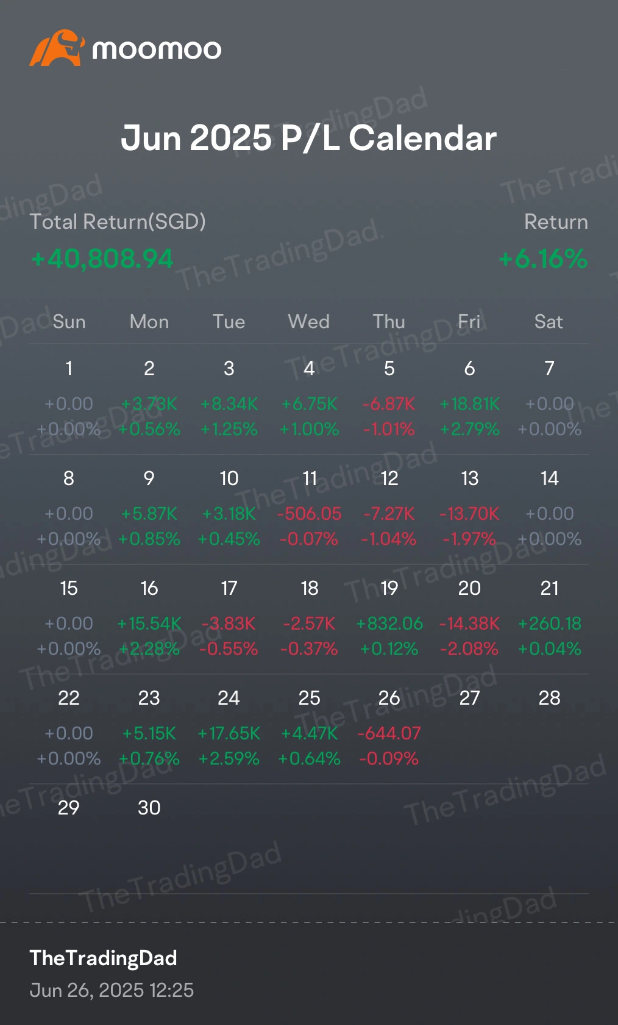Select June 24 with +17.65K profit
The height and width of the screenshot is (1025, 618).
[229, 728]
